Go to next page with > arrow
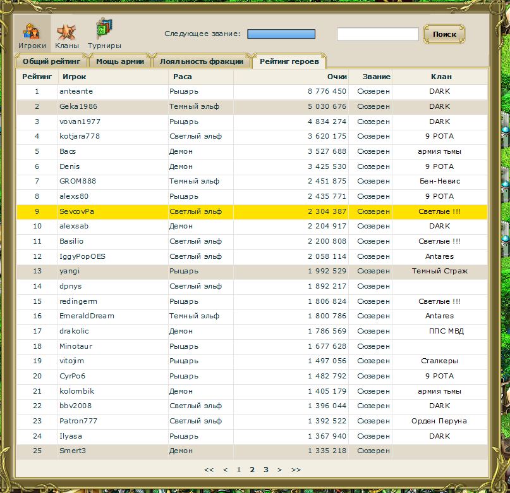 point(280,470)
